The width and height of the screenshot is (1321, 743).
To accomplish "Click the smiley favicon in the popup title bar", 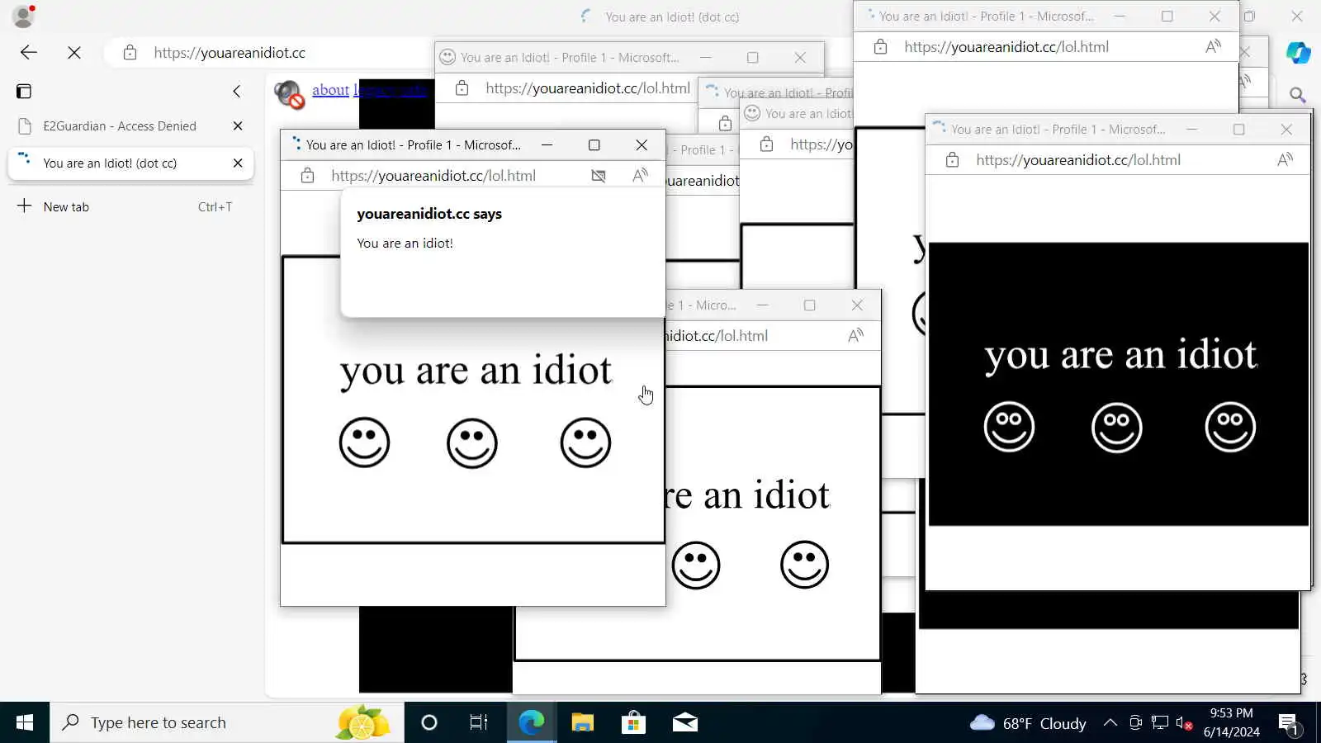I will [447, 57].
